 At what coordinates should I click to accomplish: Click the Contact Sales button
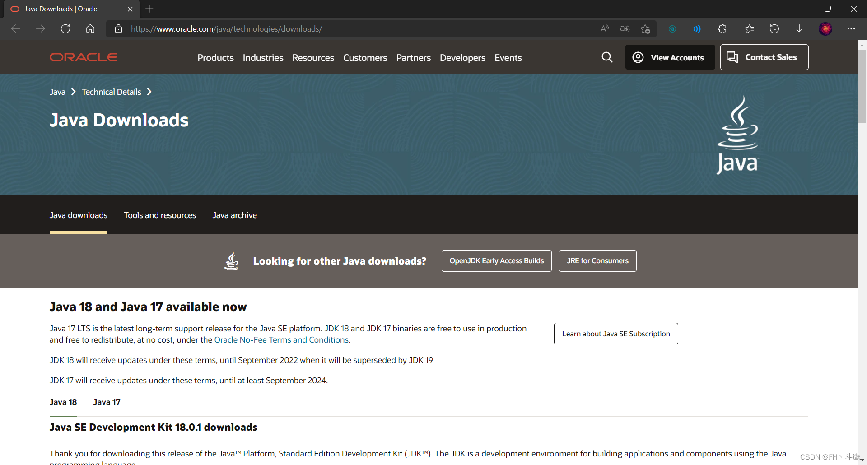[764, 57]
